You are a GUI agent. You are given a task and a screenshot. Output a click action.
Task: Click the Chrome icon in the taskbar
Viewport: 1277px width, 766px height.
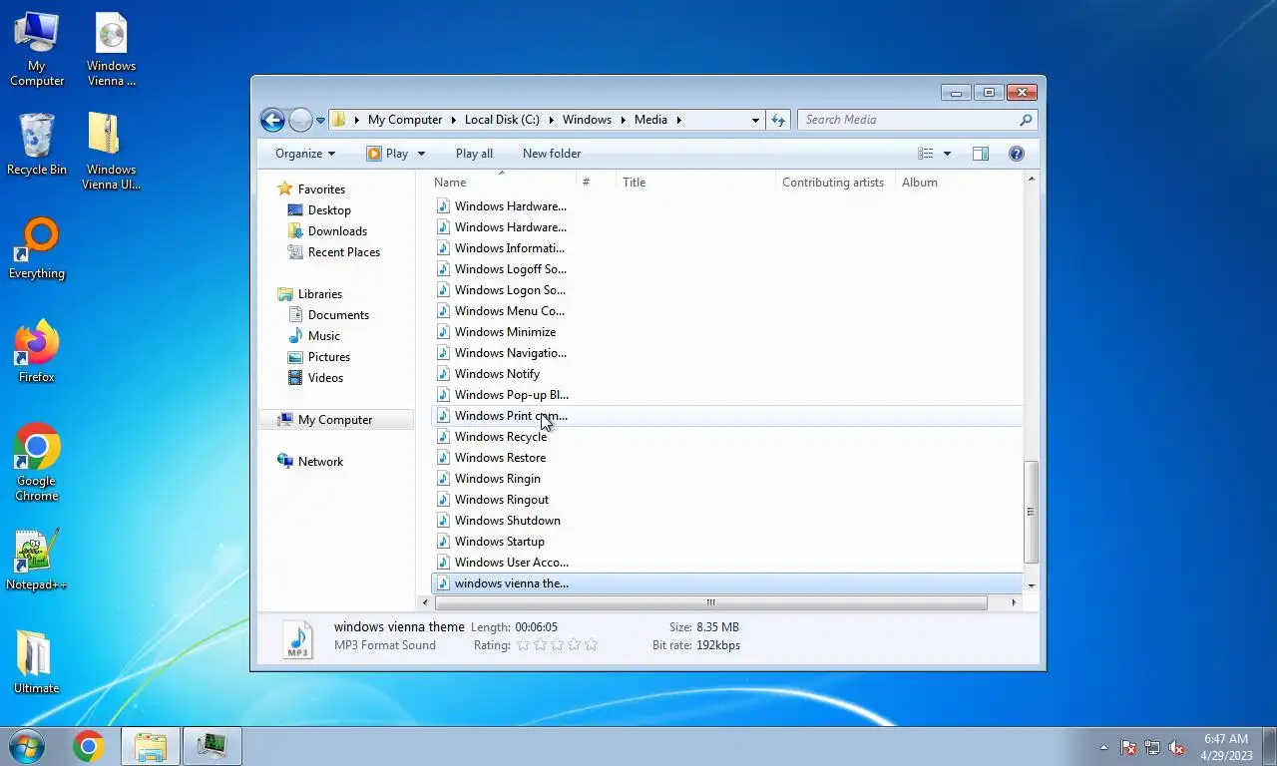coord(88,746)
